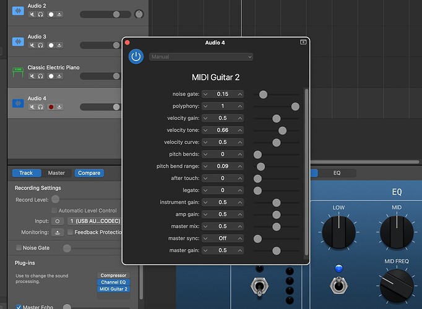The width and height of the screenshot is (422, 309).
Task: Increase legato value with up chevron
Action: pyautogui.click(x=240, y=190)
